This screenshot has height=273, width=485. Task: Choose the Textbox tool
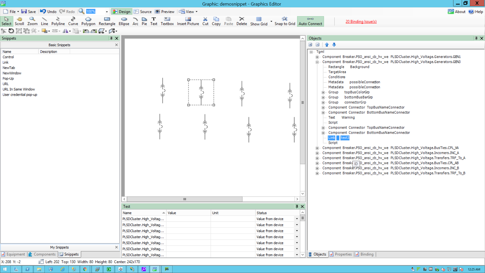(167, 21)
